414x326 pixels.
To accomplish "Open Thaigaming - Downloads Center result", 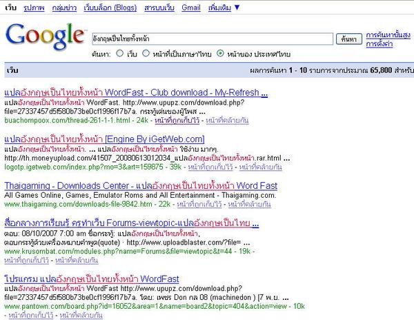I will click(141, 185).
